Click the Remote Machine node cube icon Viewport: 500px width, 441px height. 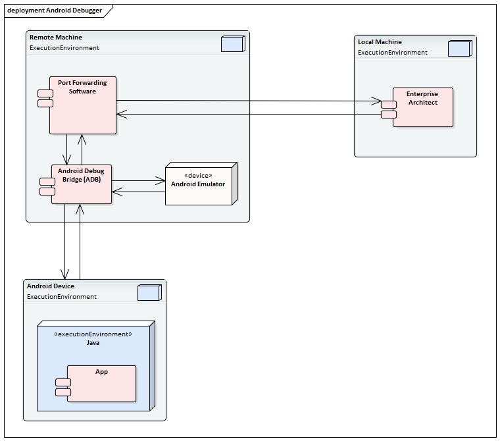coord(232,44)
